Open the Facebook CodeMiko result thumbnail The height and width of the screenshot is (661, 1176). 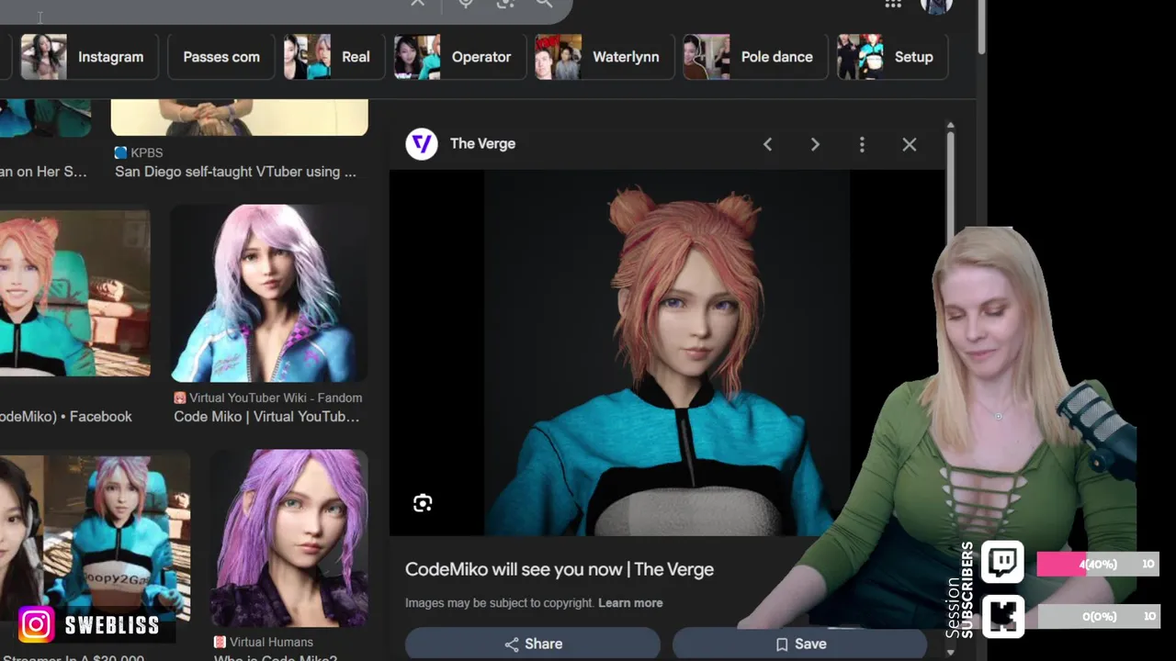click(x=74, y=293)
